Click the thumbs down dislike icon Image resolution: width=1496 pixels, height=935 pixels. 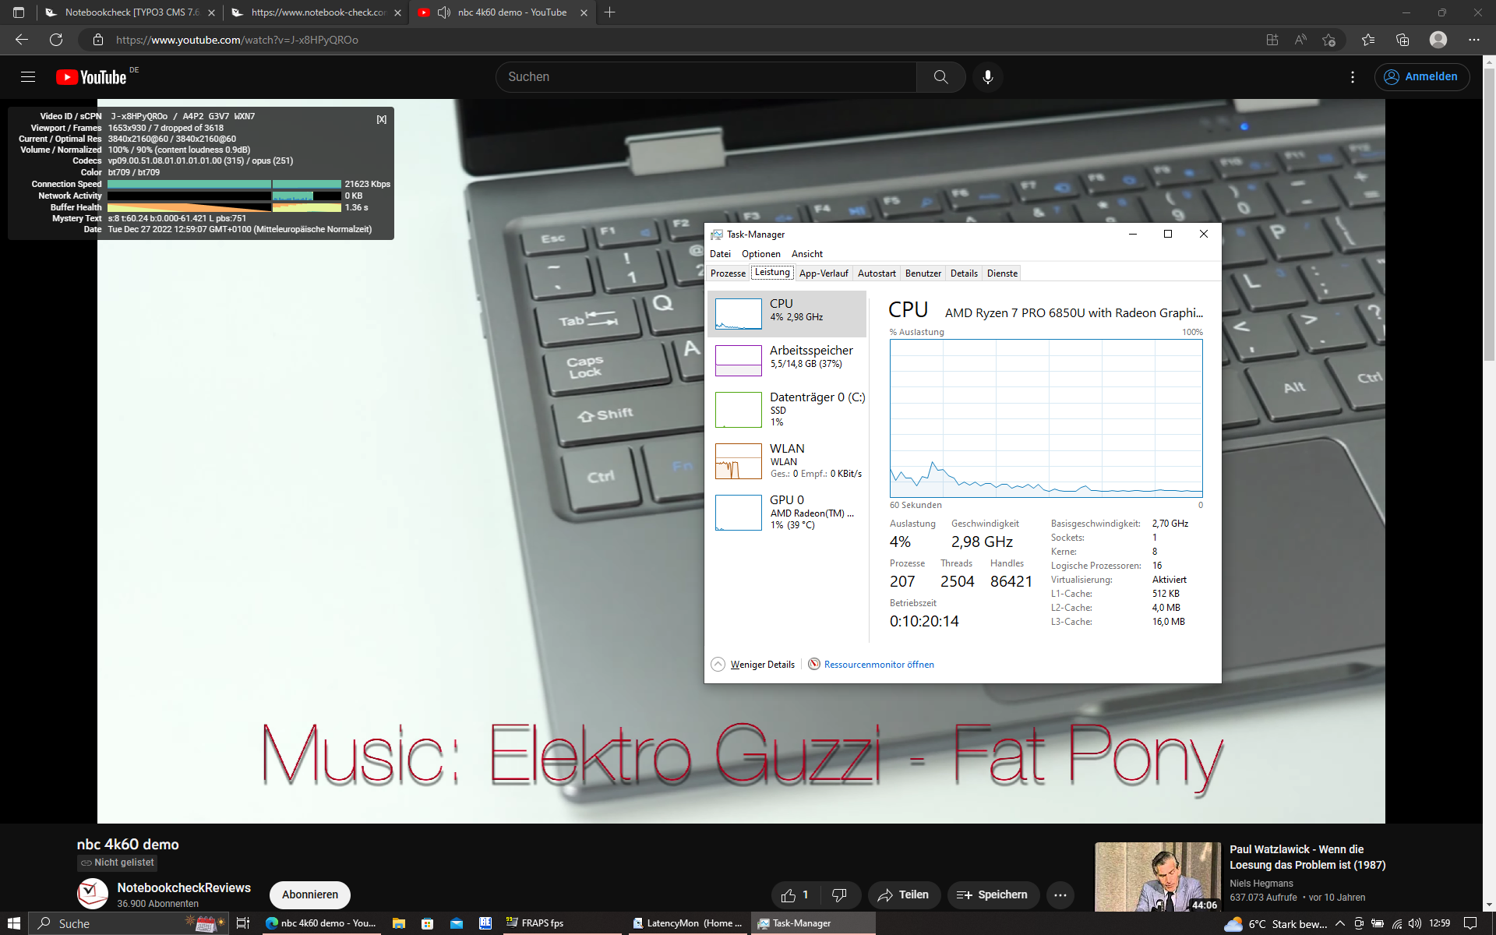pos(839,894)
